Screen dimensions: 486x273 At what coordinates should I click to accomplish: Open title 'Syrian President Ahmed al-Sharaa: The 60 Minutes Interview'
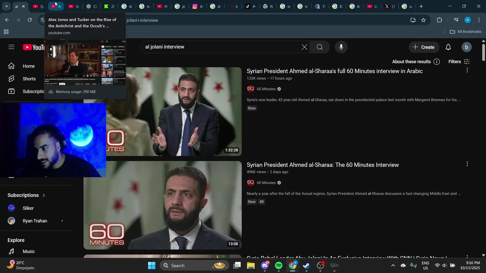(x=323, y=165)
